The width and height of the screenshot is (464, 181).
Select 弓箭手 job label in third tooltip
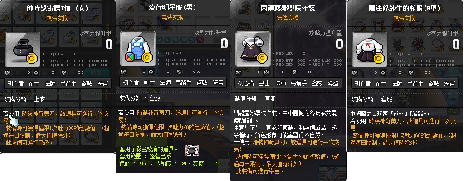click(298, 83)
